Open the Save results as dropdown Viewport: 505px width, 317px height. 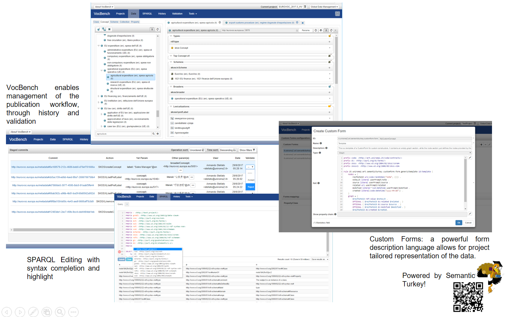pyautogui.click(x=320, y=259)
